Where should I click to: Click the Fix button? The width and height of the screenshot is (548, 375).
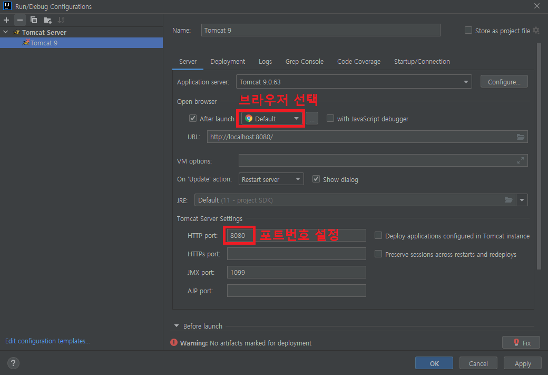click(x=521, y=342)
